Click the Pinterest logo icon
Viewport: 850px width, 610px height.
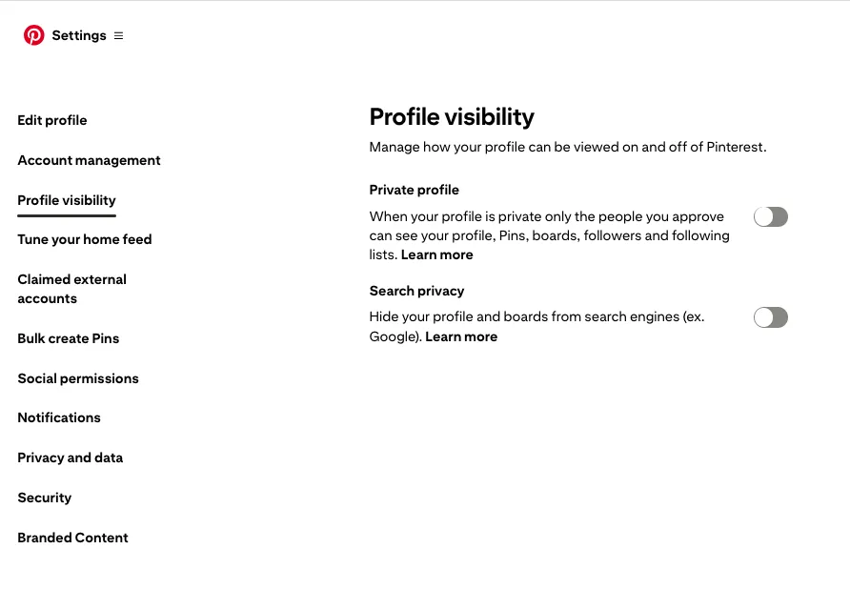[x=34, y=34]
